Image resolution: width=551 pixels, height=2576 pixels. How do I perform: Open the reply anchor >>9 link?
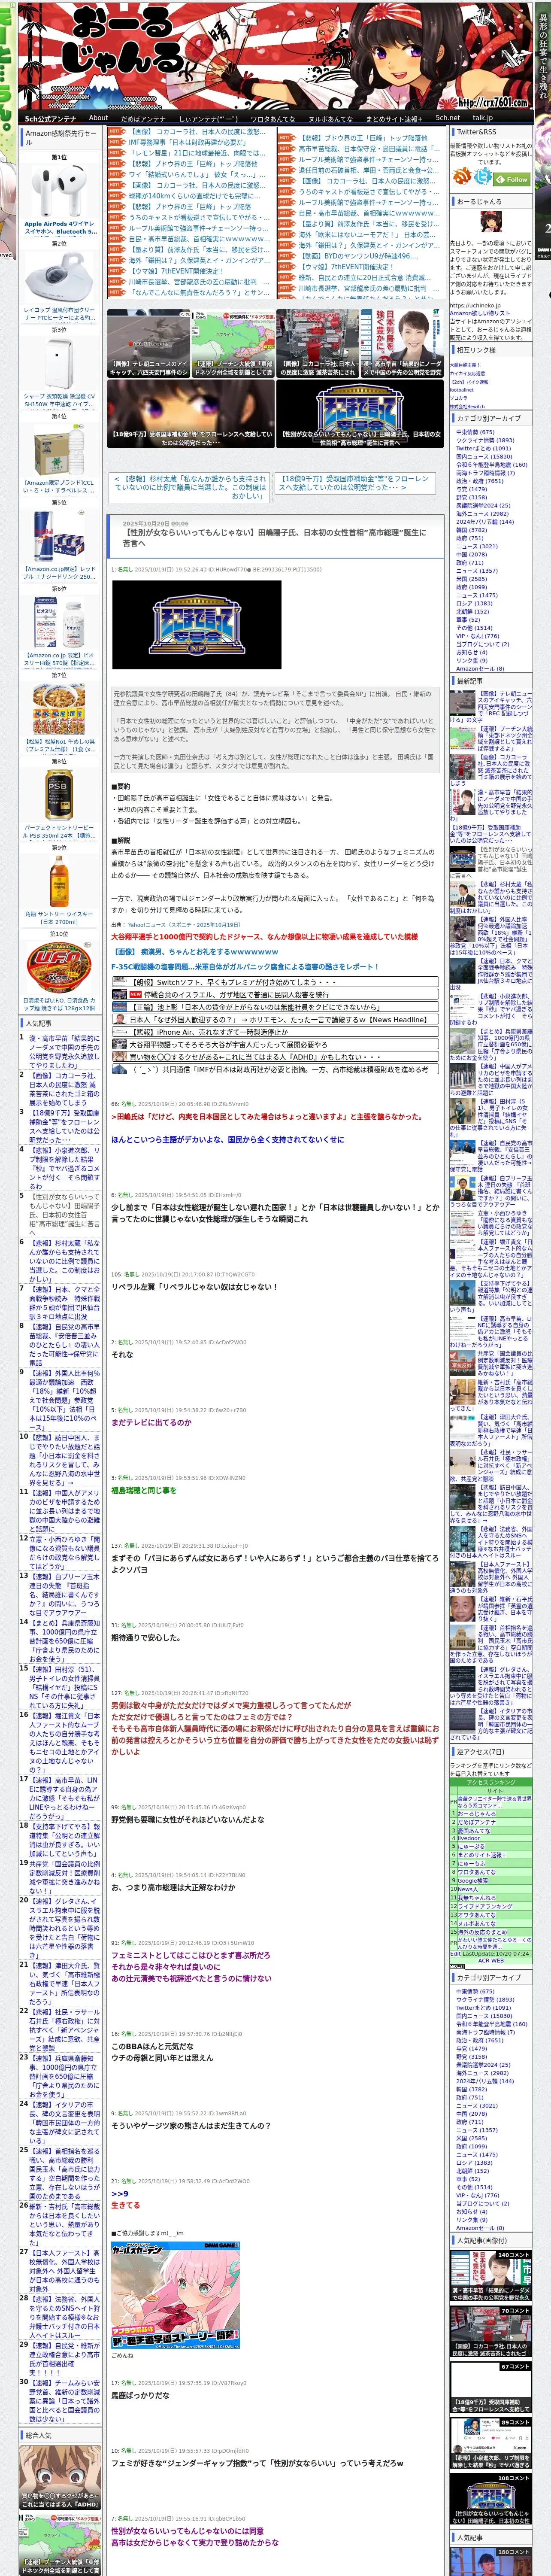[x=119, y=2193]
